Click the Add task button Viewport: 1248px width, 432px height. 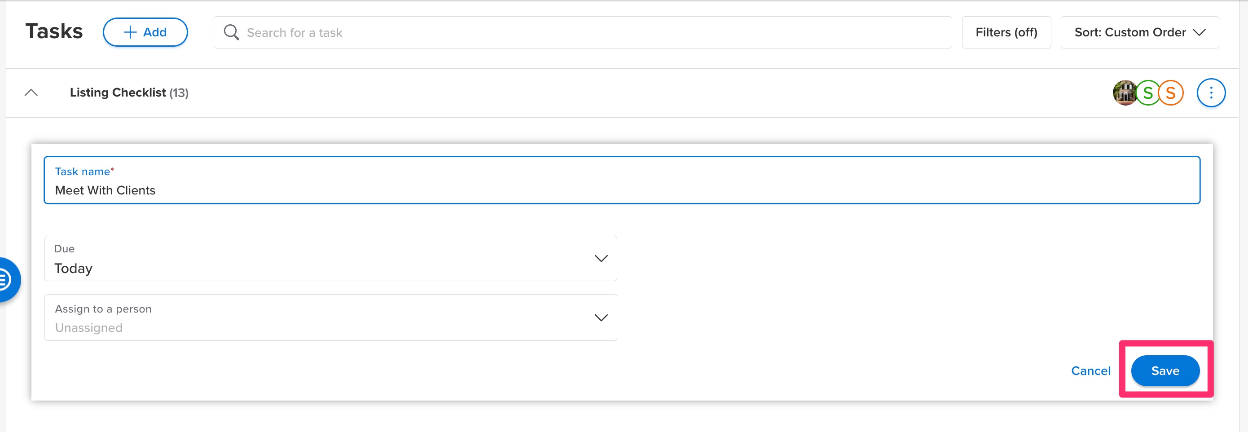coord(145,31)
